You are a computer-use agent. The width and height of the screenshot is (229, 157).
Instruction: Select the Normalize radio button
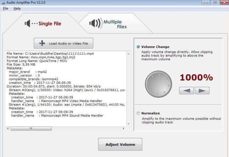(138, 113)
